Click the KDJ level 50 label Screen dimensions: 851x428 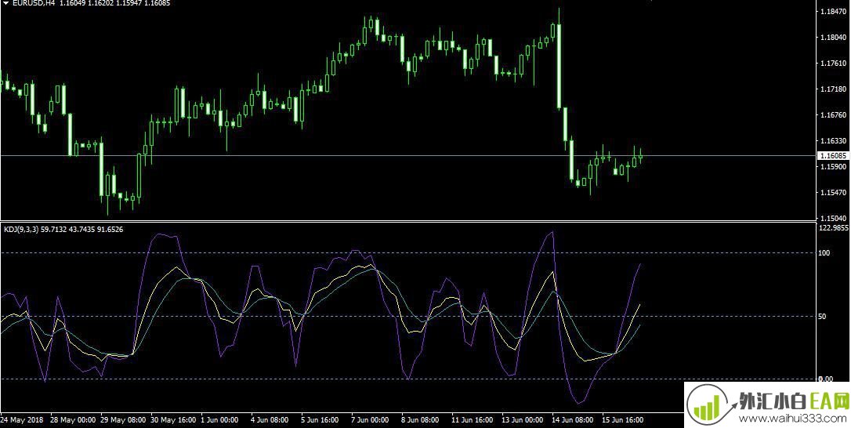pos(824,316)
